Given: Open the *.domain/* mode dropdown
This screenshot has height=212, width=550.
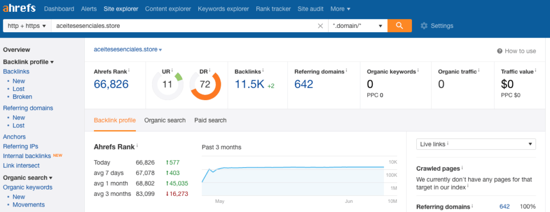Looking at the screenshot, I should (x=358, y=26).
